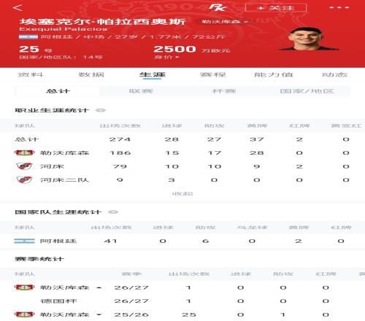Open the 河床 team row
Screen dimensions: 365x321
pos(182,166)
